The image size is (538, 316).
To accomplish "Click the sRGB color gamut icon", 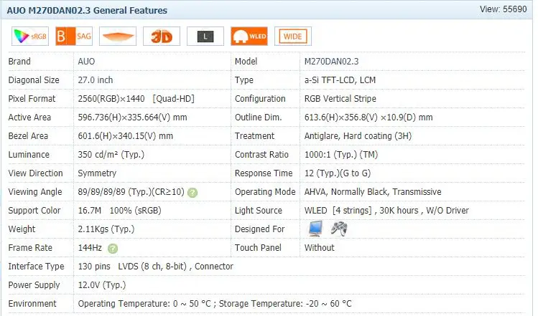I will [x=30, y=37].
